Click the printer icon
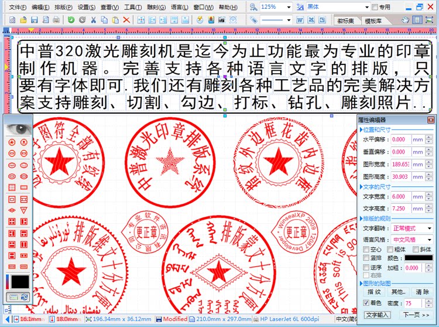Image resolution: width=439 pixels, height=327 pixels. pos(56,20)
